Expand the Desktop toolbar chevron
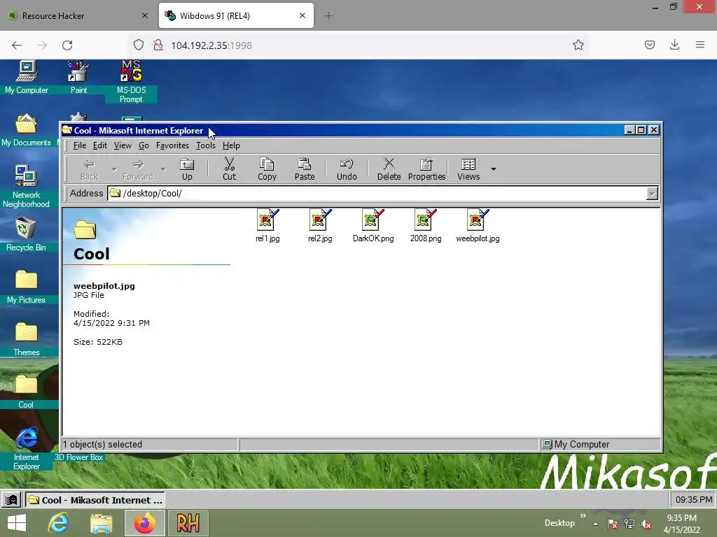Image resolution: width=717 pixels, height=537 pixels. pos(583,516)
